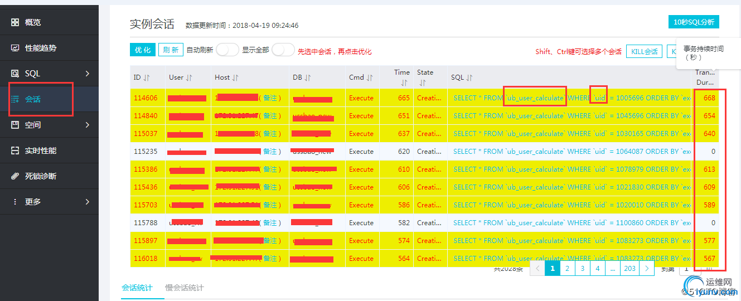
Task: Click 备注 link in session 115235 row
Action: pyautogui.click(x=270, y=152)
